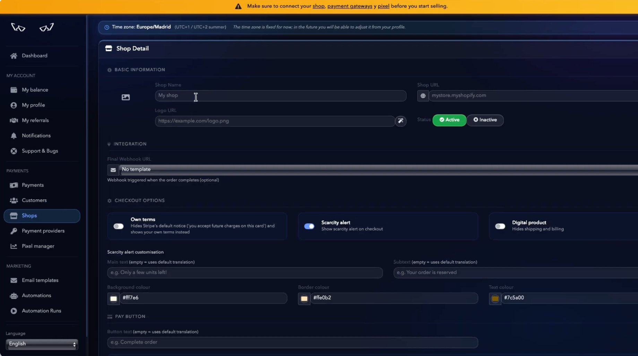Open My profile in sidebar
638x356 pixels.
click(33, 105)
